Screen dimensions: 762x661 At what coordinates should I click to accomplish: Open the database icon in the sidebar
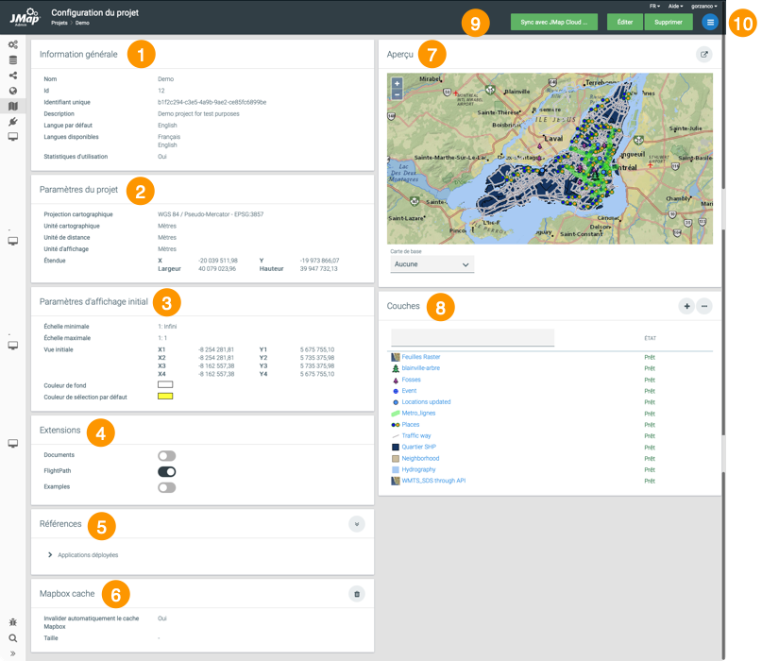(12, 60)
